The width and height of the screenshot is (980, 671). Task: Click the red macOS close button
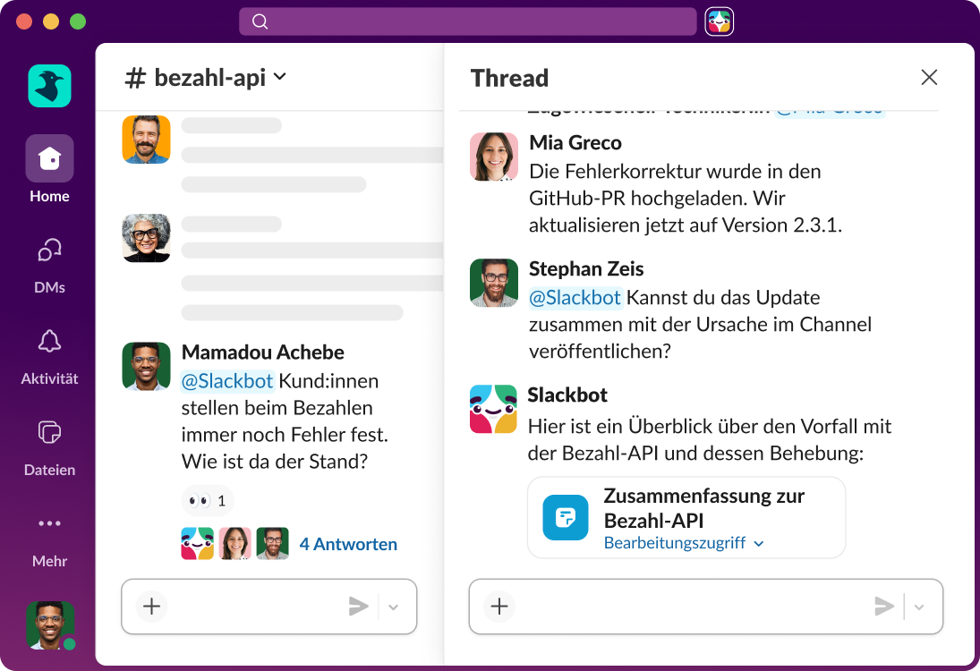point(24,21)
